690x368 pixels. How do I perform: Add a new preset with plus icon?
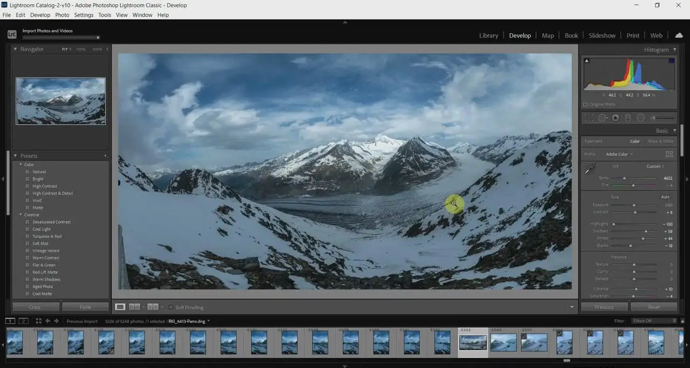click(105, 156)
